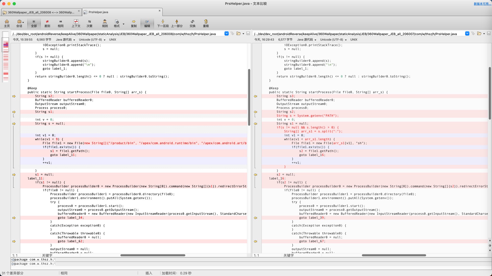Click left pane browse arrow icon

pyautogui.click(x=232, y=33)
